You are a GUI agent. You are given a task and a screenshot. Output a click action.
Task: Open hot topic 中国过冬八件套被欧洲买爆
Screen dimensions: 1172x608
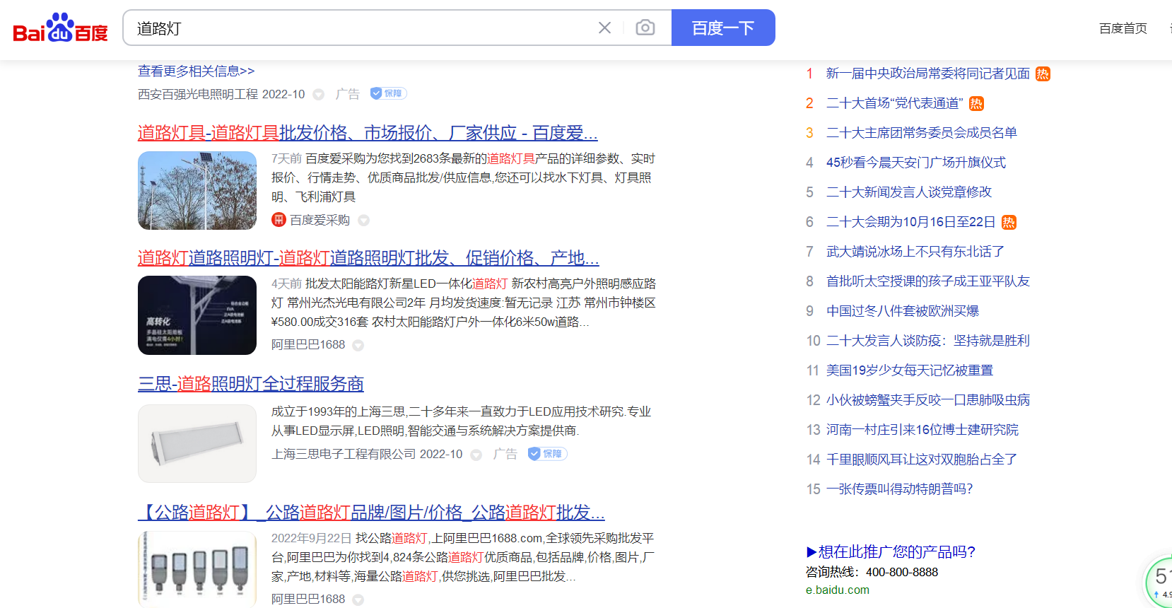[902, 311]
